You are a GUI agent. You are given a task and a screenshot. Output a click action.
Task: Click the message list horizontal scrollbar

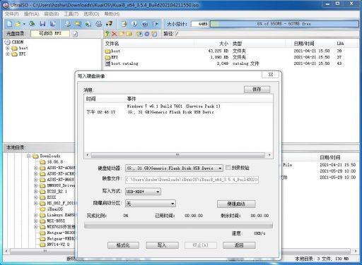click(178, 155)
